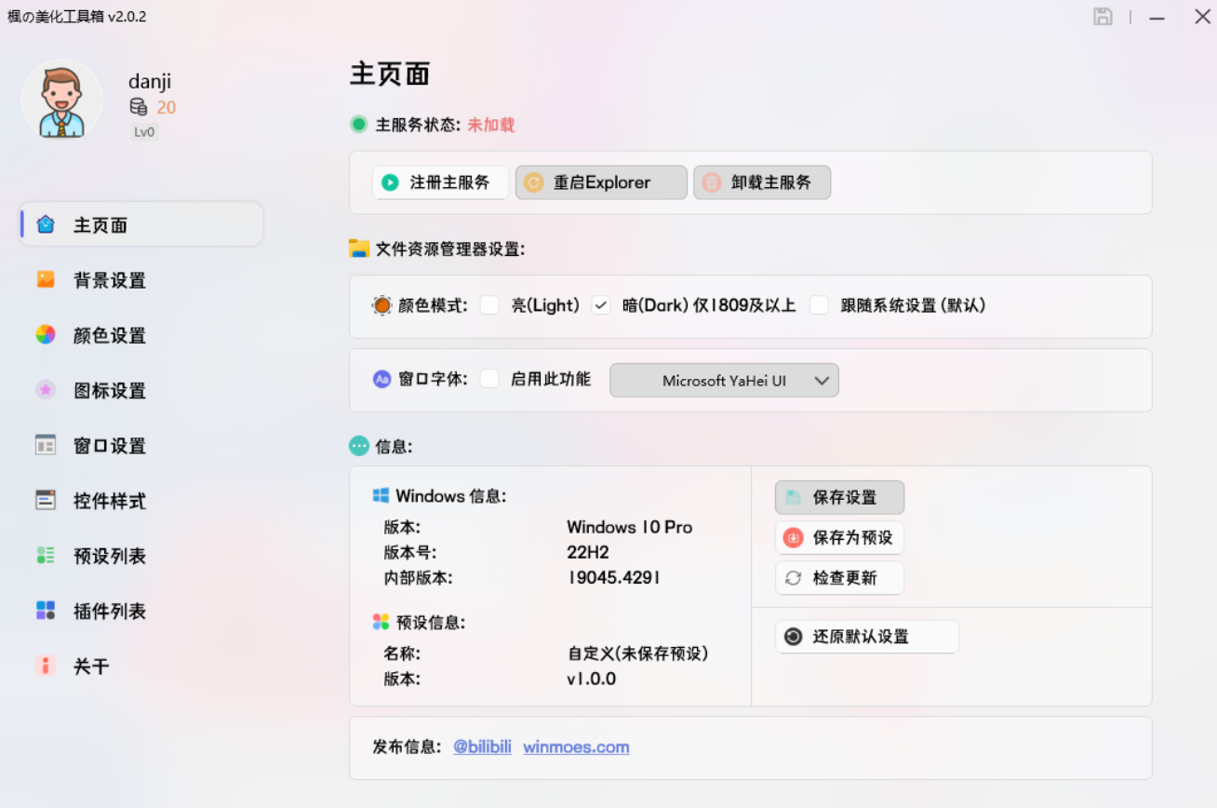Click the user avatar picture

pyautogui.click(x=61, y=100)
